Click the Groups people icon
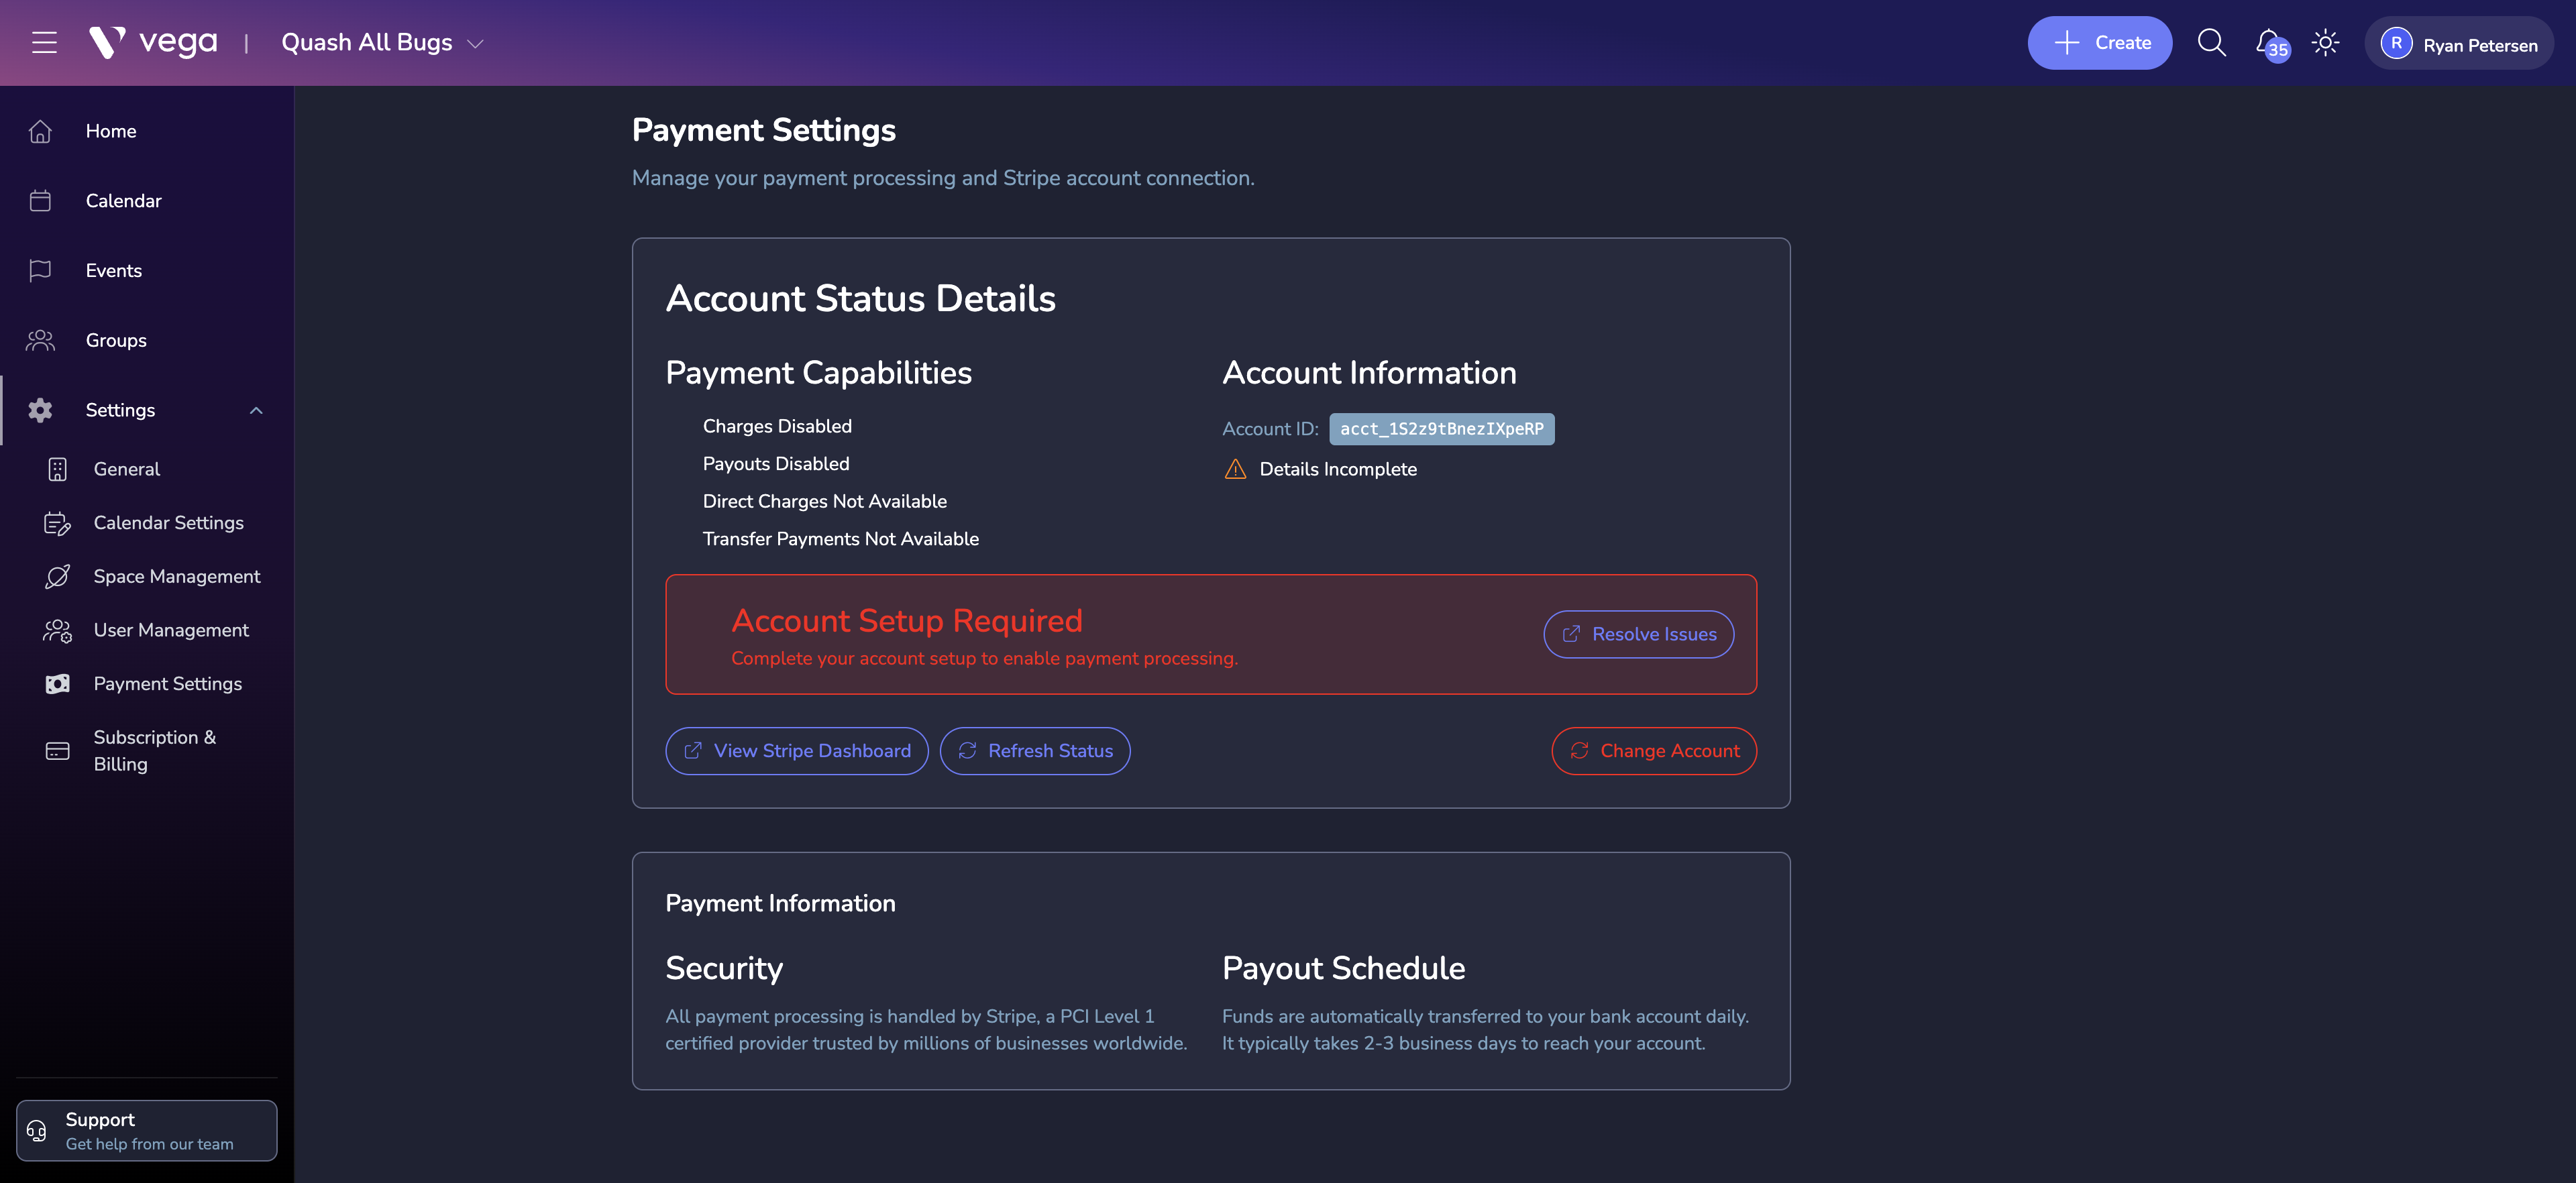 (x=40, y=340)
